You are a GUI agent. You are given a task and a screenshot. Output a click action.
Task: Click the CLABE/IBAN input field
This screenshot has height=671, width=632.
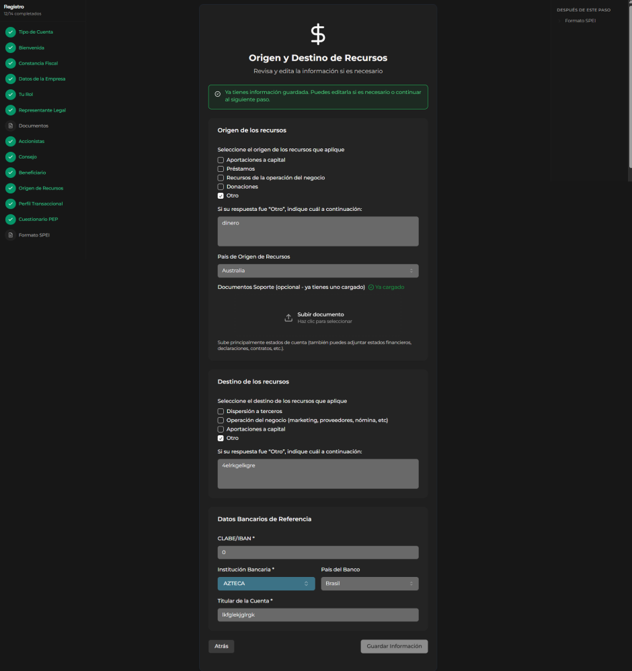click(x=318, y=553)
